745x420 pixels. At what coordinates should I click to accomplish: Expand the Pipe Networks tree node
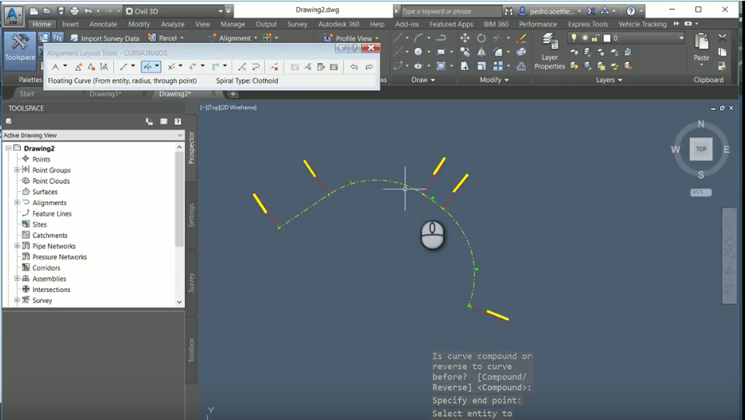click(17, 246)
